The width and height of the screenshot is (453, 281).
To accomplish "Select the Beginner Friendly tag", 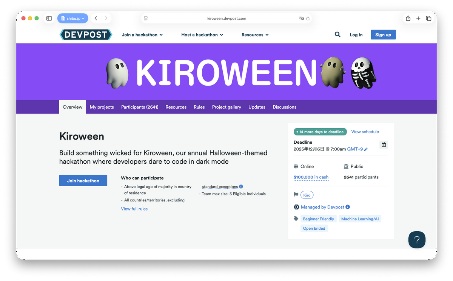I will (x=318, y=219).
